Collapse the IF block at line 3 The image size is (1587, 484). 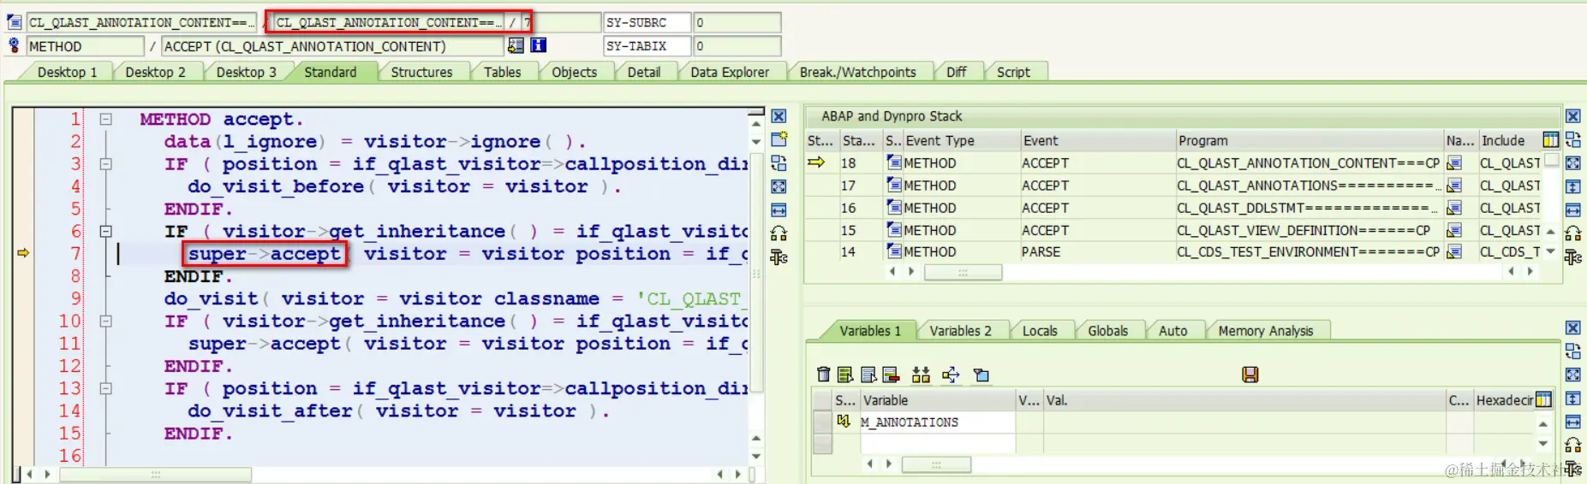point(105,163)
